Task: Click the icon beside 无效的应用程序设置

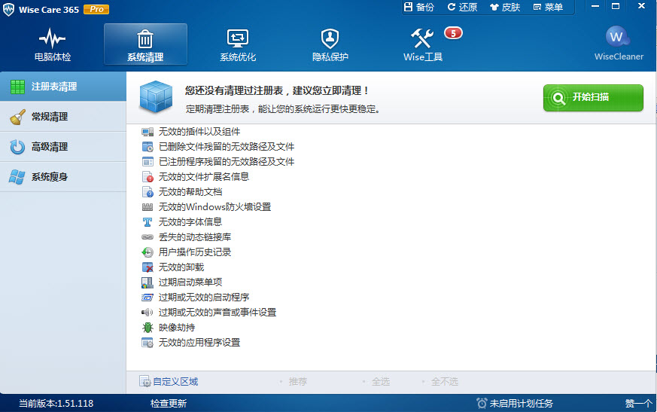Action: tap(148, 343)
